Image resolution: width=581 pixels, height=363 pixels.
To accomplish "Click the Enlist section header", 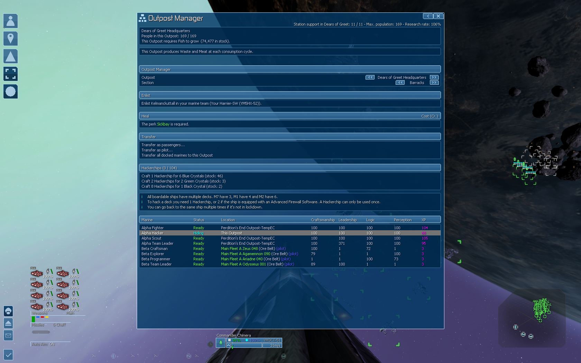I will [290, 95].
